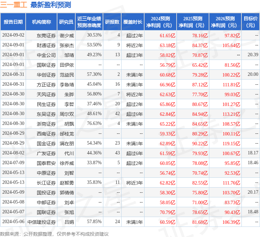The image size is (260, 237).
Task: Click target price 18.48
Action: click(253, 212)
